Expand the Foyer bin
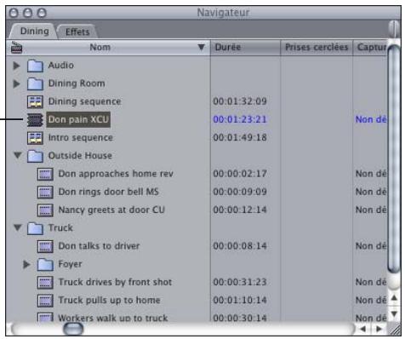 (x=26, y=264)
